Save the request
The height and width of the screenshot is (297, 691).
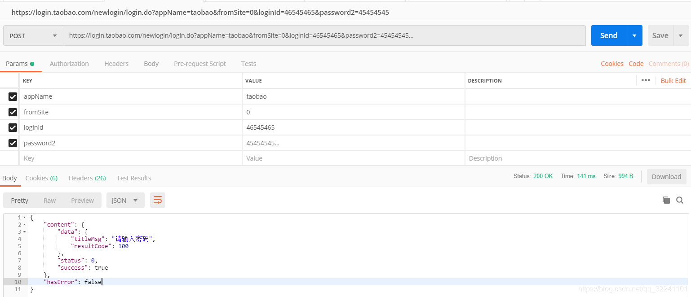pyautogui.click(x=660, y=35)
